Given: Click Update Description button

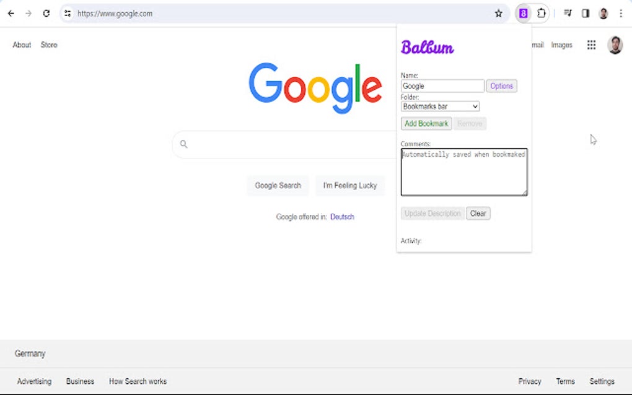Looking at the screenshot, I should click(x=432, y=214).
